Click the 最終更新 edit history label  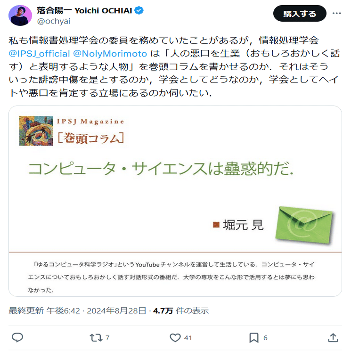(26, 310)
